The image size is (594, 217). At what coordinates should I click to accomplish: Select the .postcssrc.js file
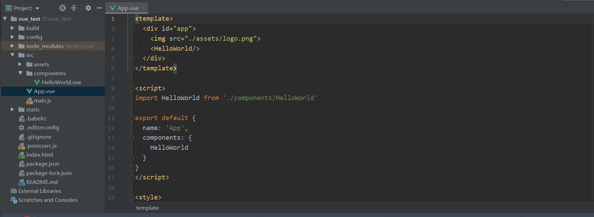click(x=42, y=146)
